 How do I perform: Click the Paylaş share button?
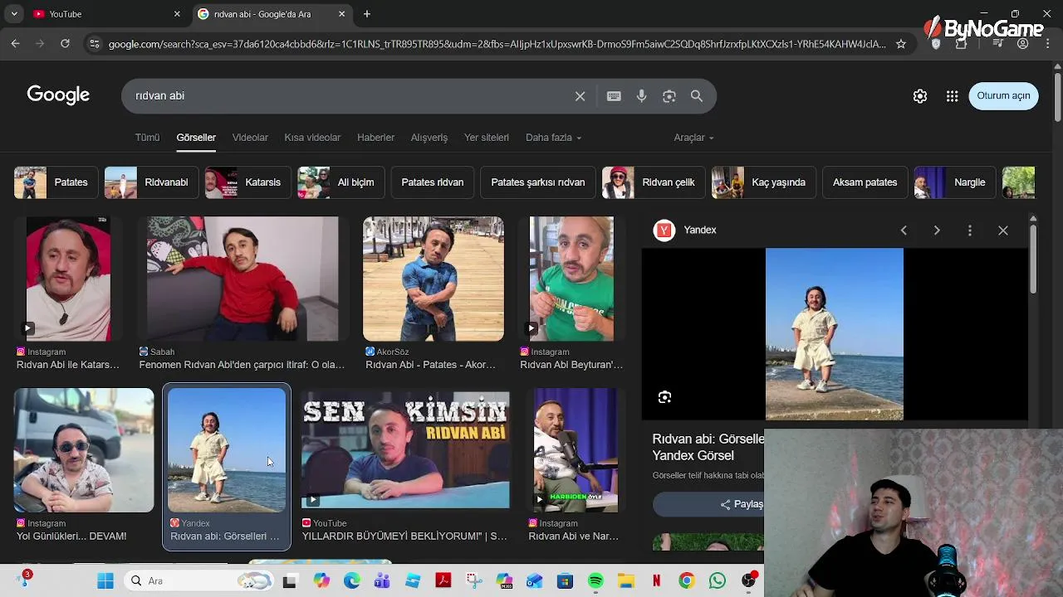pos(742,504)
